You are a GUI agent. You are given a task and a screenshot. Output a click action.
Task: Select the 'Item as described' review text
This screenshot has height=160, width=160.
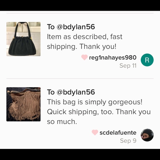tap(85, 42)
